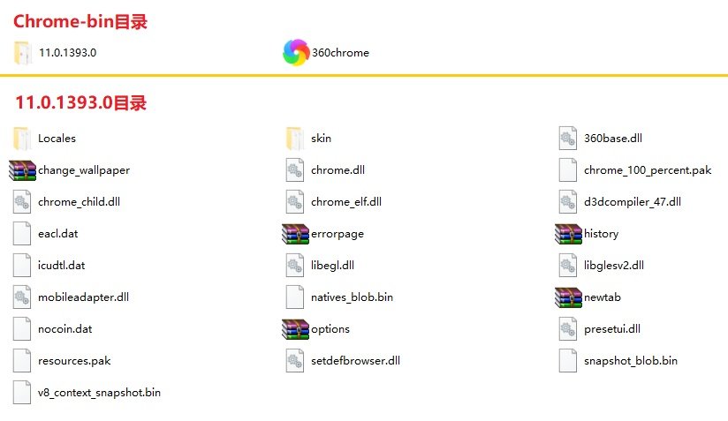
Task: Click the colorful 360chrome application icon
Action: click(295, 52)
